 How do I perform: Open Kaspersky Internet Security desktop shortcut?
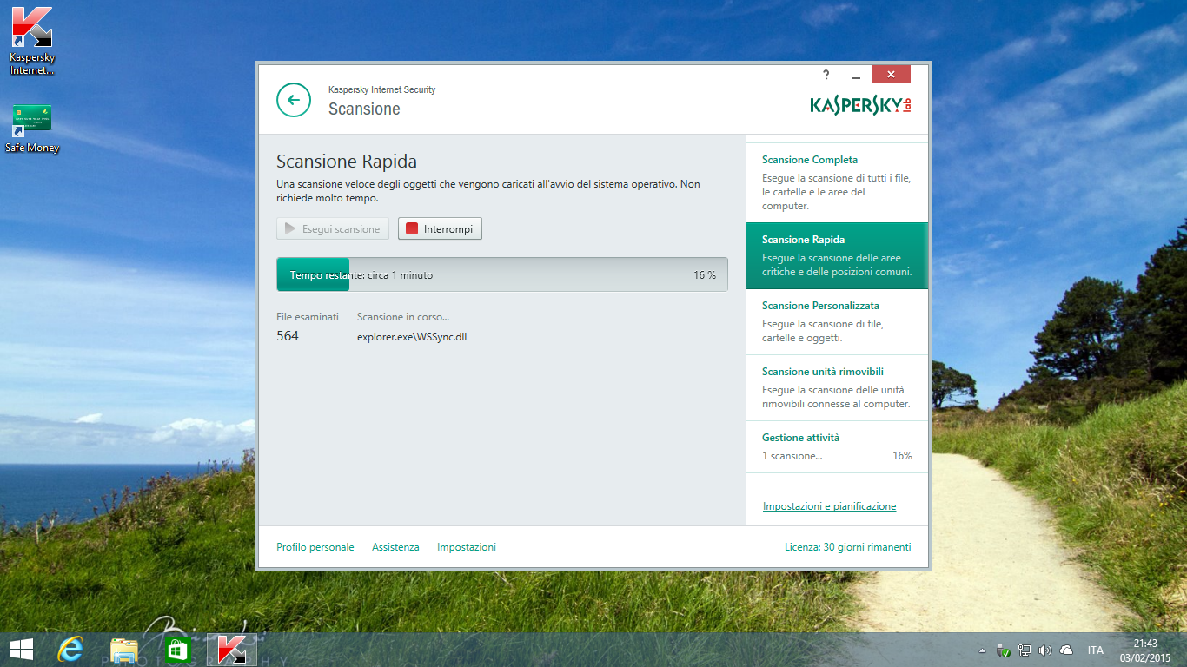coord(32,40)
